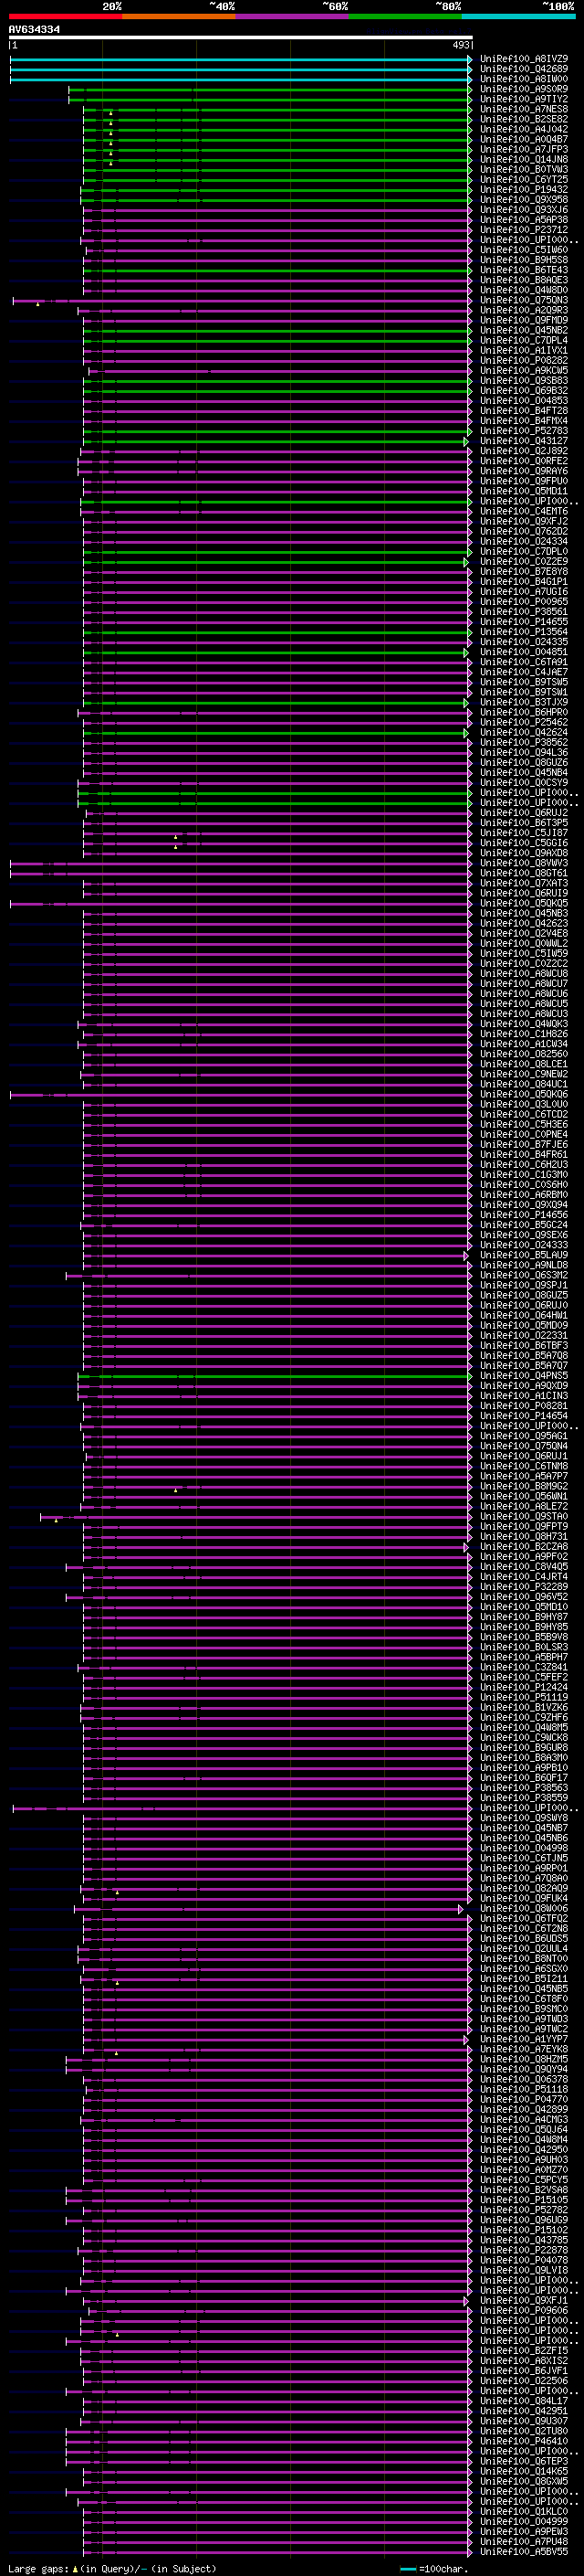Open hit UniRef100_A8IVZ9

[524, 59]
